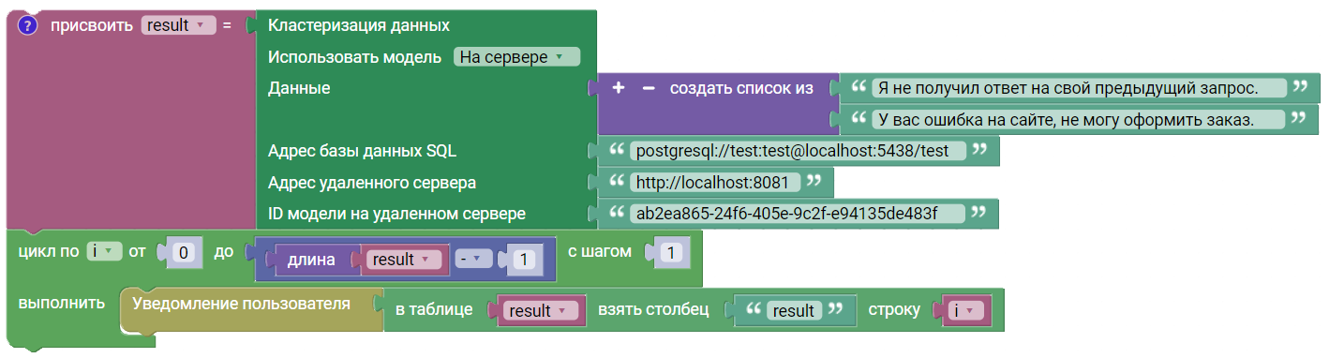
Task: Click the 'цикл по' loop block label
Action: coord(49,251)
